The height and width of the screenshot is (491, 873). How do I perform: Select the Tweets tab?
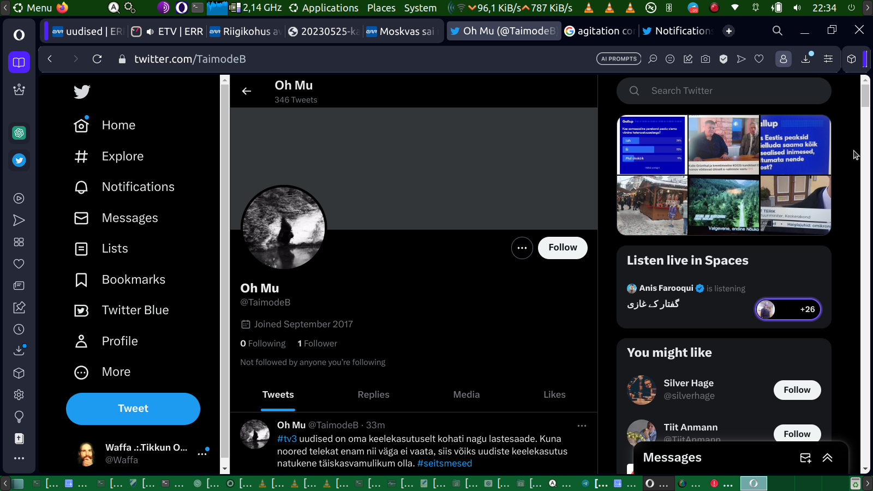pyautogui.click(x=278, y=394)
